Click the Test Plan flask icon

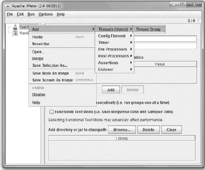click(15, 27)
